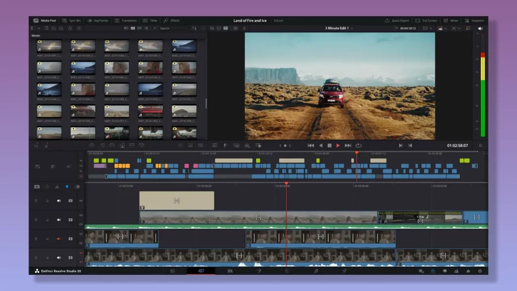Open the viewer resolution dropdown
The width and height of the screenshot is (517, 291).
coord(427,28)
